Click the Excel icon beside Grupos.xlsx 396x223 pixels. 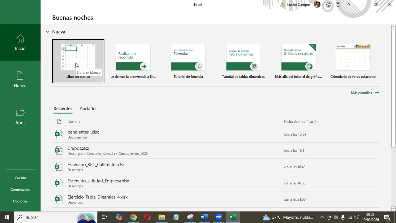pyautogui.click(x=58, y=151)
